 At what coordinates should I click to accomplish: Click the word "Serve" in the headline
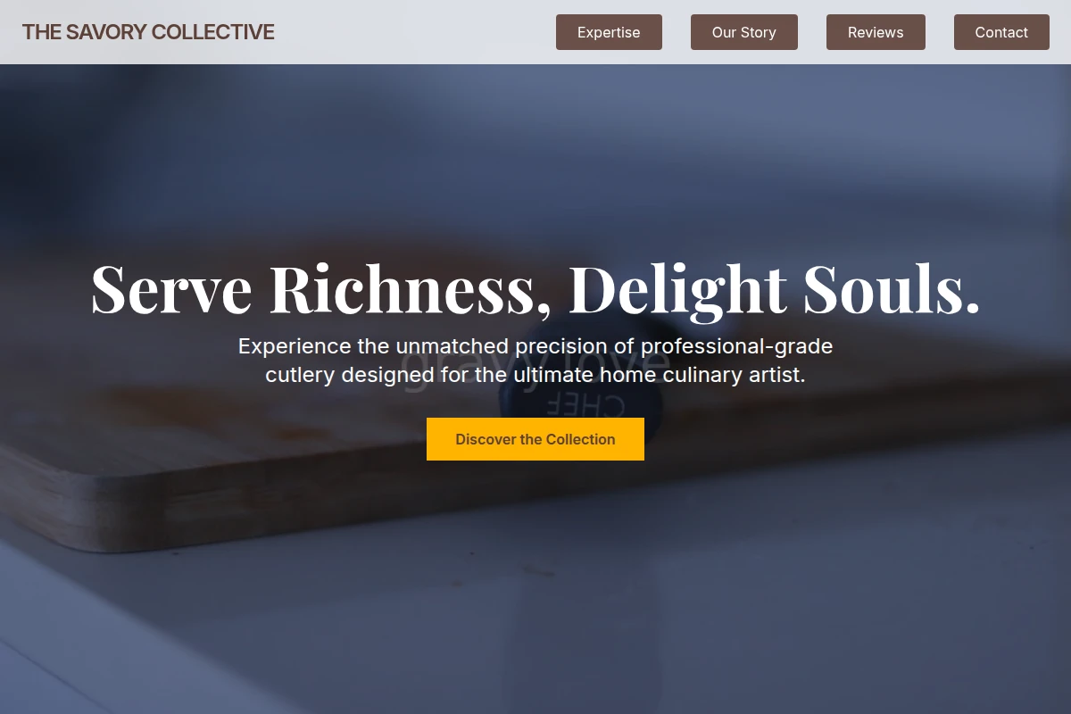tap(171, 289)
